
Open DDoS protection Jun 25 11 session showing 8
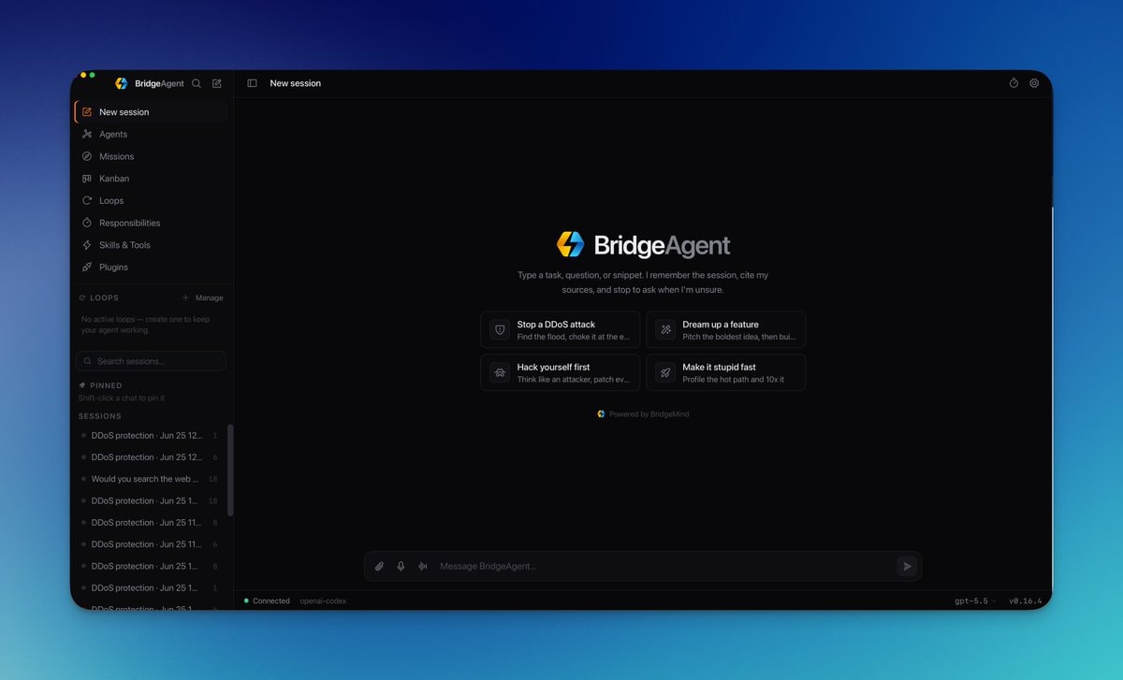[150, 523]
